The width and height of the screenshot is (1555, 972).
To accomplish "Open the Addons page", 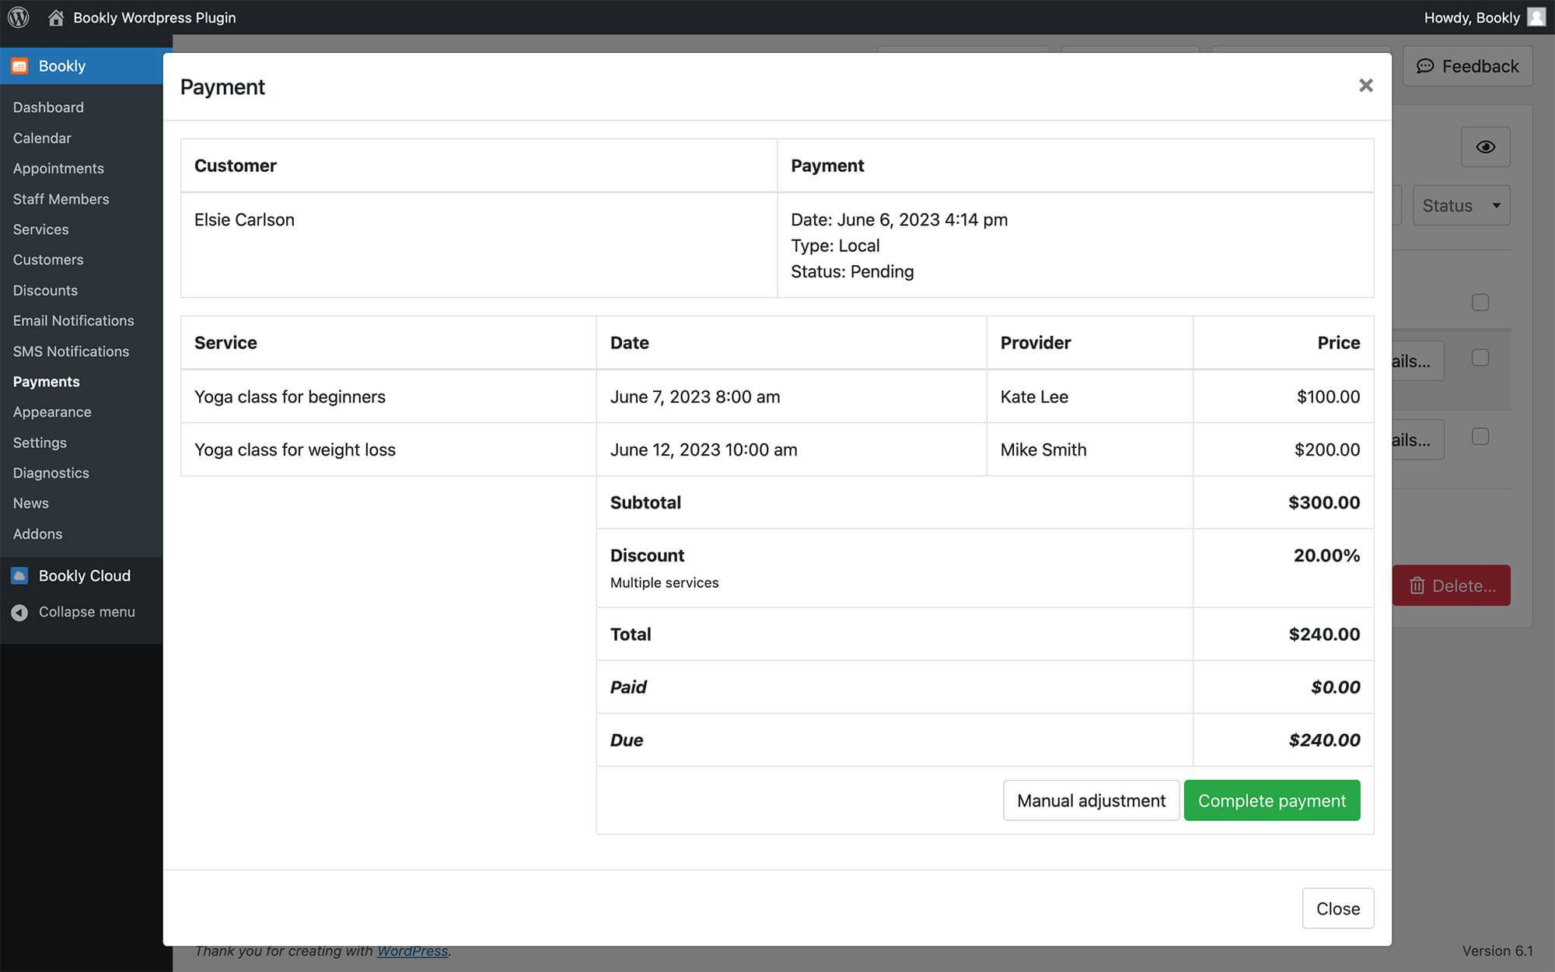I will click(x=37, y=534).
